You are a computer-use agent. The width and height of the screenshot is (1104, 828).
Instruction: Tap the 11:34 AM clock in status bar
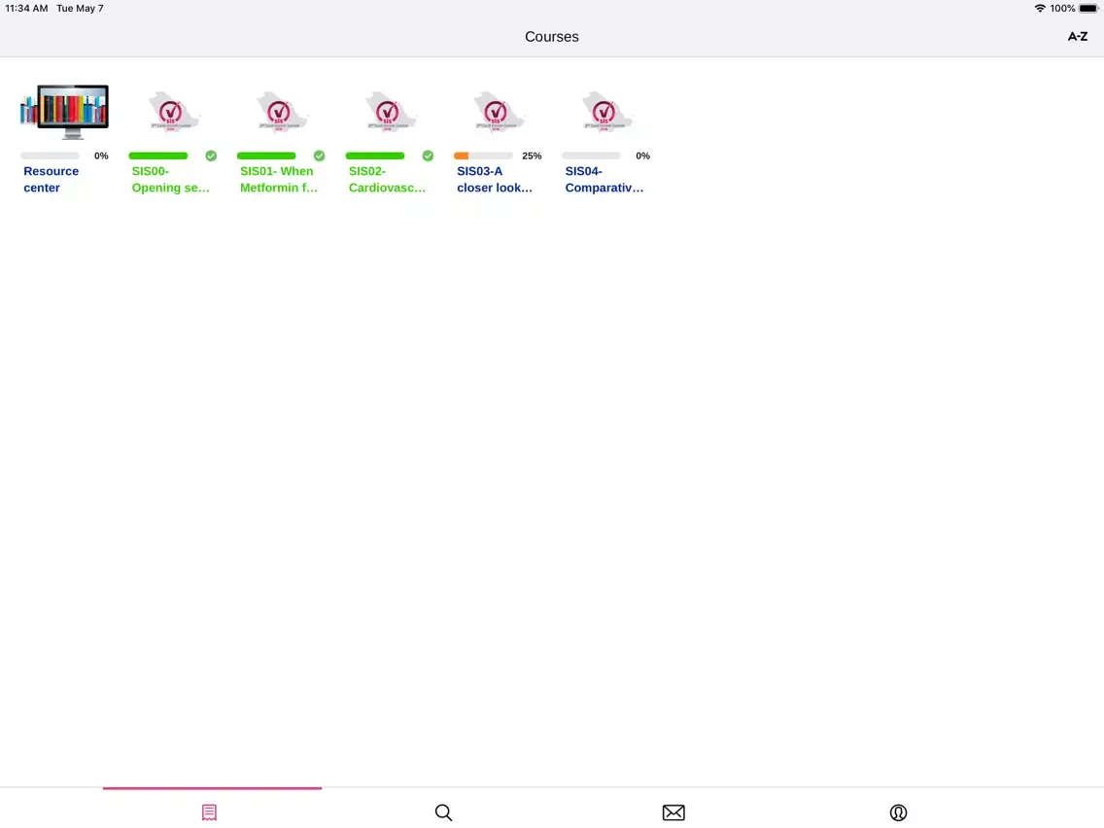[x=27, y=9]
